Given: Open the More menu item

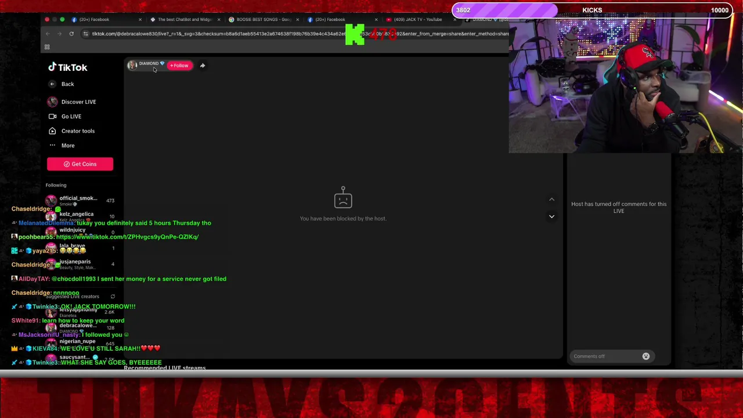Looking at the screenshot, I should click(62, 145).
